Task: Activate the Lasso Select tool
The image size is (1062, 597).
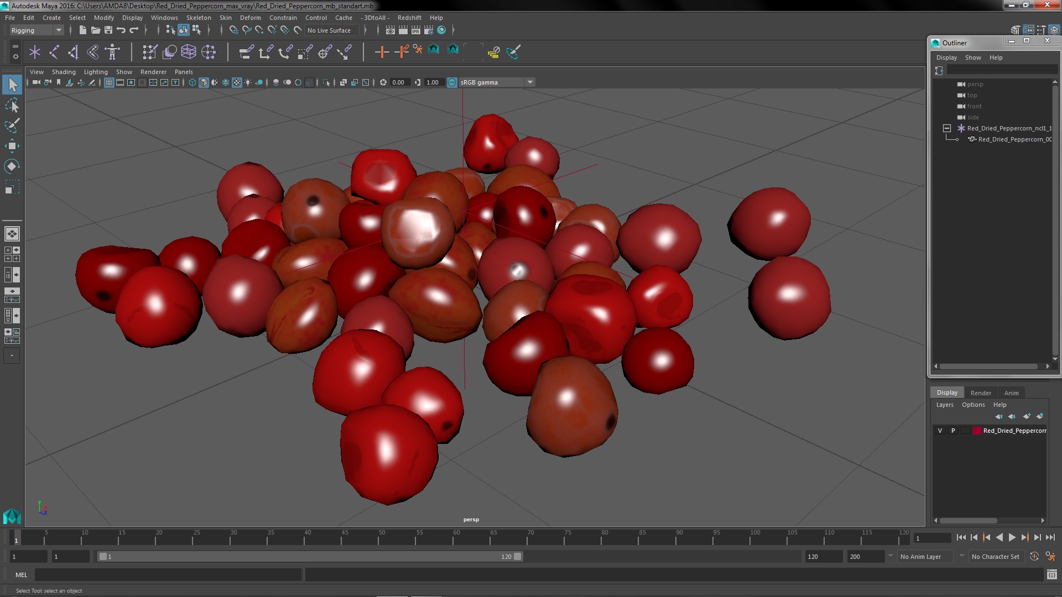Action: (x=12, y=105)
